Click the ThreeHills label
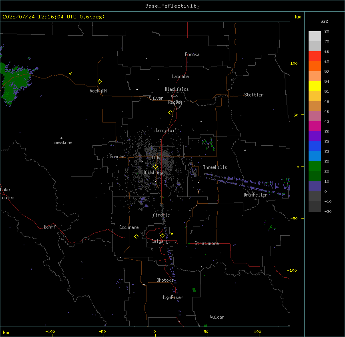The image size is (345, 337). (215, 167)
